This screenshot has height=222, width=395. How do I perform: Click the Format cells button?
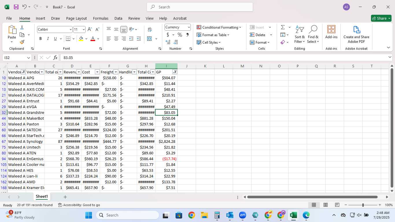[x=260, y=42]
